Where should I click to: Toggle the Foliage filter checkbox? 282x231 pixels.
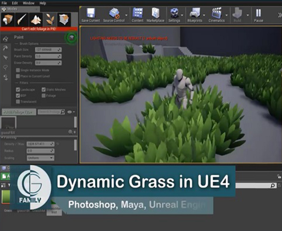44,95
